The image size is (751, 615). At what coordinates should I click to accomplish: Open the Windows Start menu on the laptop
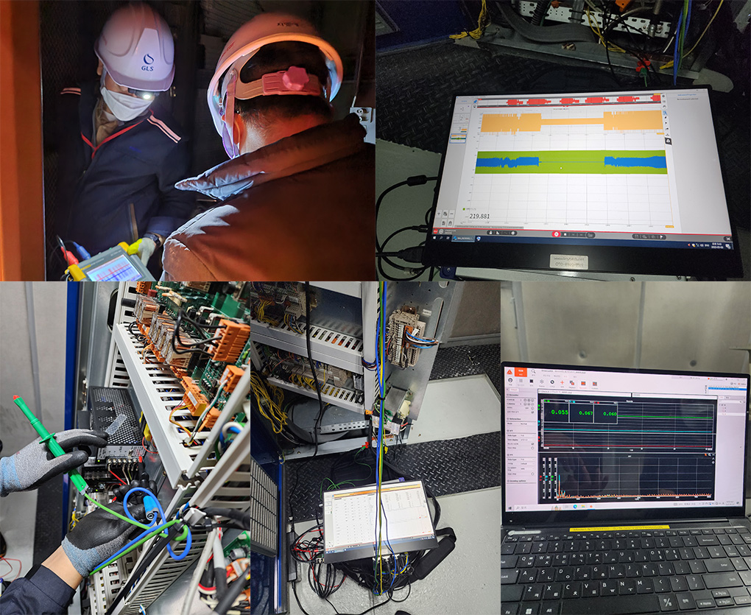click(x=510, y=508)
